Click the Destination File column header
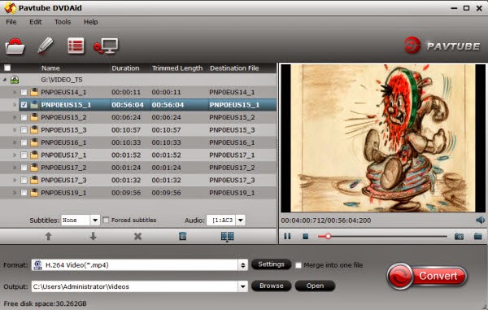The image size is (488, 310). tap(234, 68)
